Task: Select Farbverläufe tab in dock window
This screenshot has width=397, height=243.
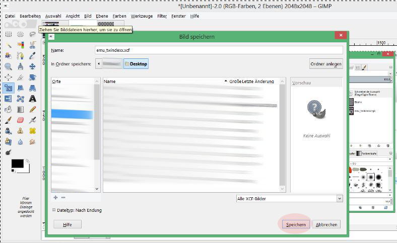Action: (367, 153)
